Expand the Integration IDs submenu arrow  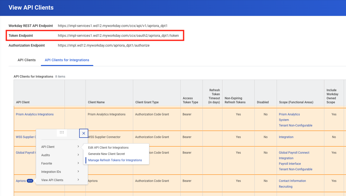tap(78, 172)
